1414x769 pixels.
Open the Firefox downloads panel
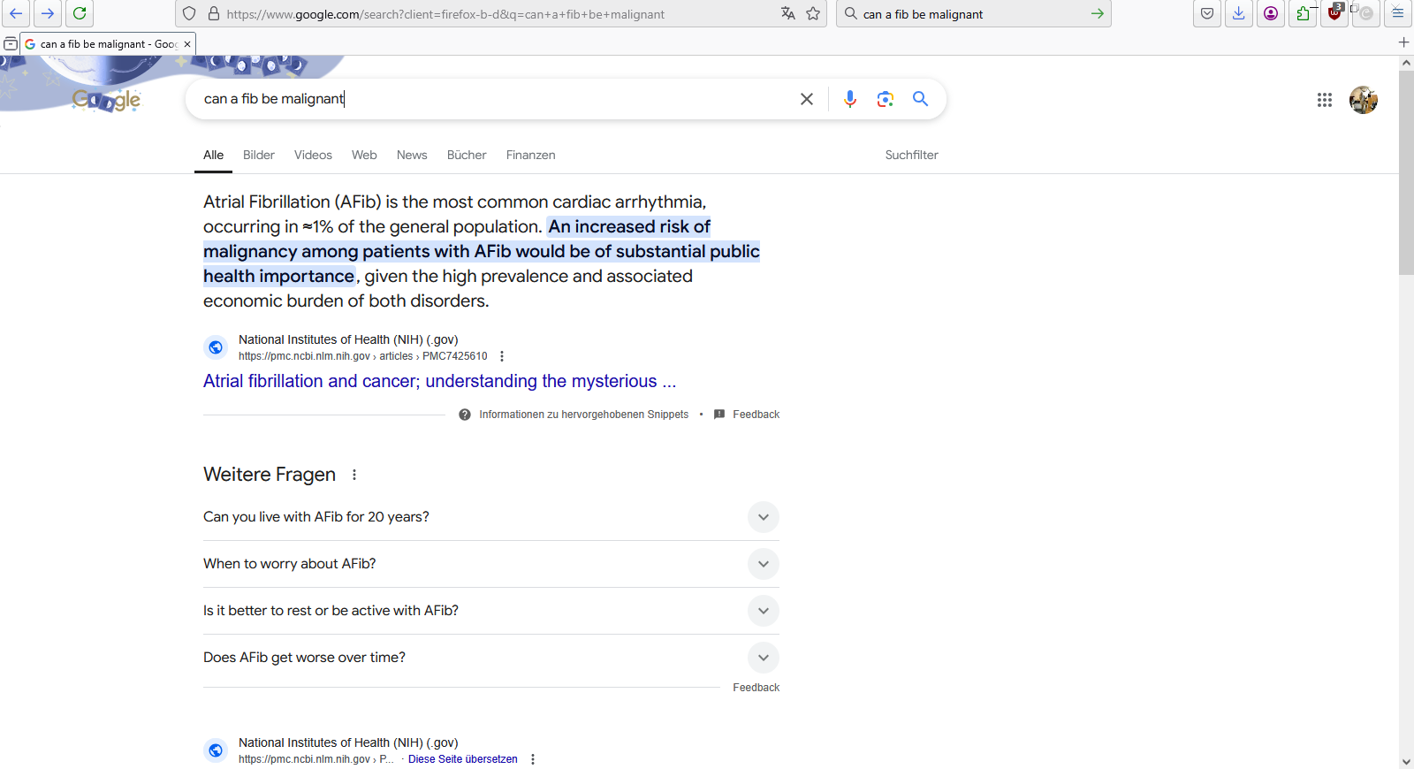coord(1238,13)
